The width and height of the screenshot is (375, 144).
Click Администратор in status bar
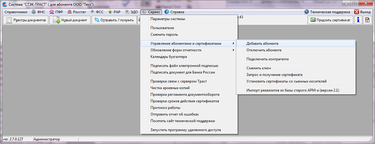(x=47, y=139)
